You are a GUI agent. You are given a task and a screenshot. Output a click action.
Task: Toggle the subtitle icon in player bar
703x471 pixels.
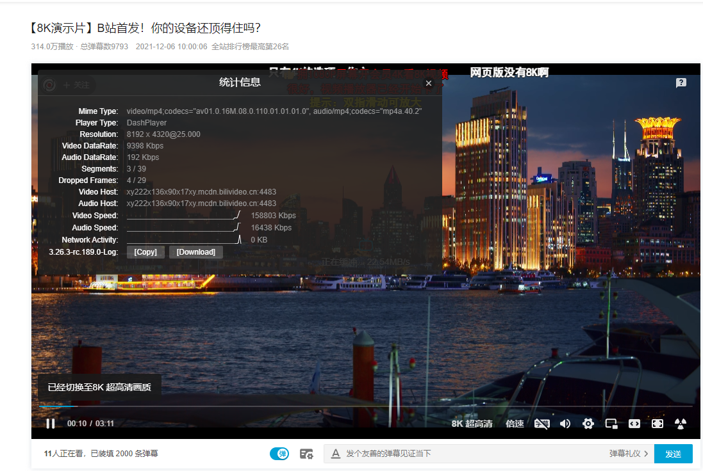pyautogui.click(x=542, y=424)
